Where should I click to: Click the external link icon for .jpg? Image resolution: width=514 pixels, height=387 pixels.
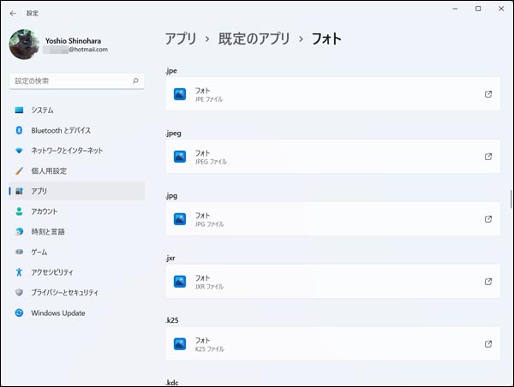tap(488, 219)
